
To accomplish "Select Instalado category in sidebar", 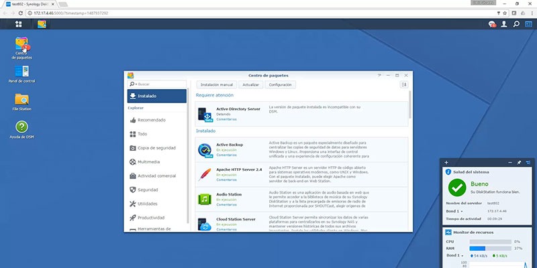I will point(157,96).
